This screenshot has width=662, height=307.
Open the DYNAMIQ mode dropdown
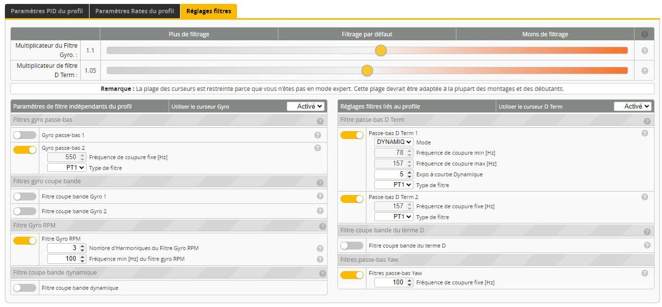point(394,142)
